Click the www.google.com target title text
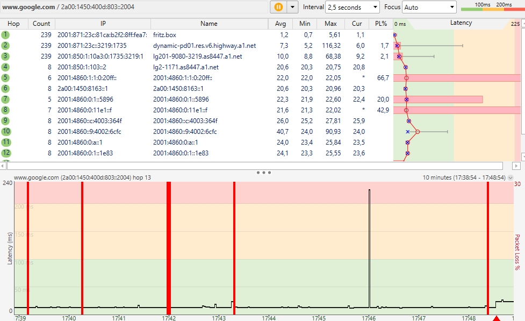 (28, 6)
